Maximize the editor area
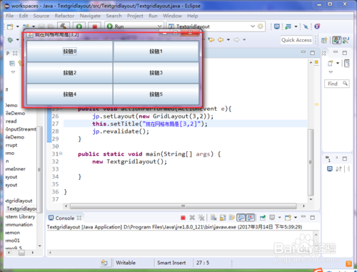This screenshot has width=357, height=272. tap(313, 53)
